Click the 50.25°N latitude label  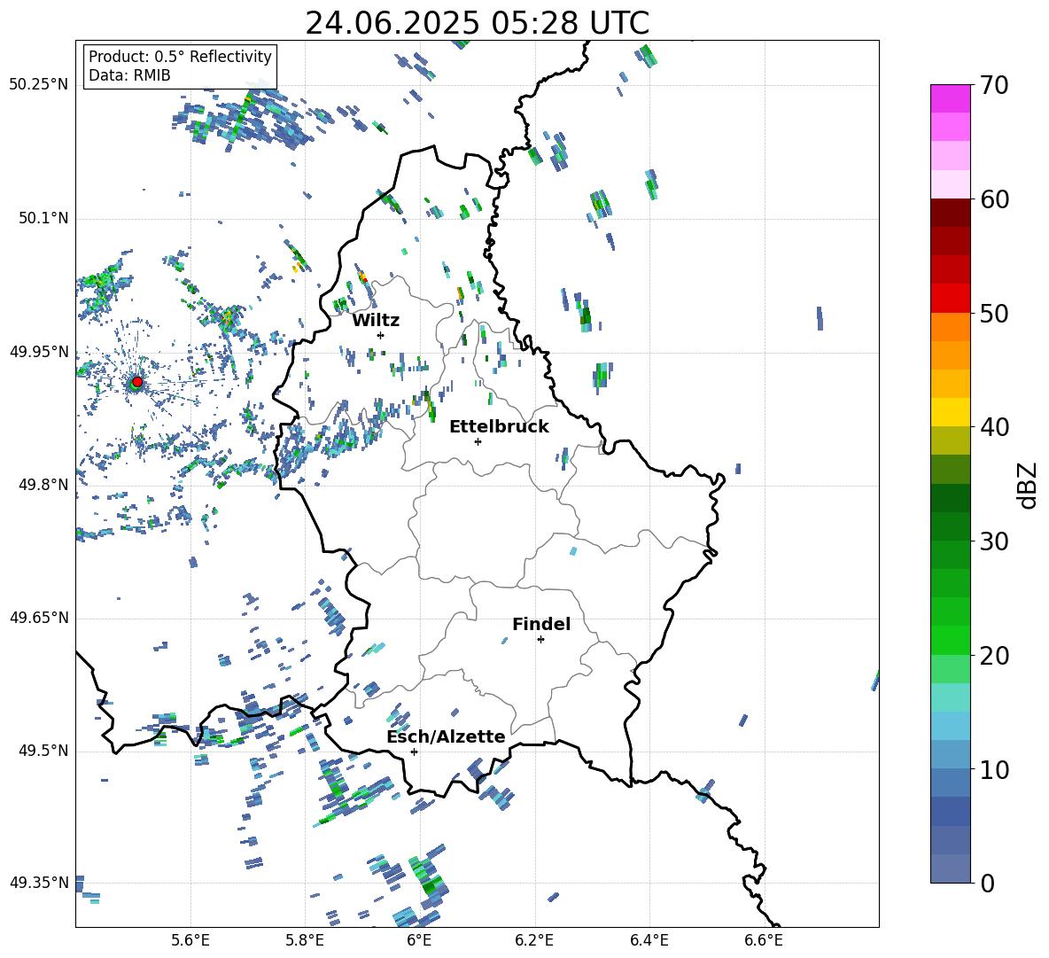pos(39,85)
